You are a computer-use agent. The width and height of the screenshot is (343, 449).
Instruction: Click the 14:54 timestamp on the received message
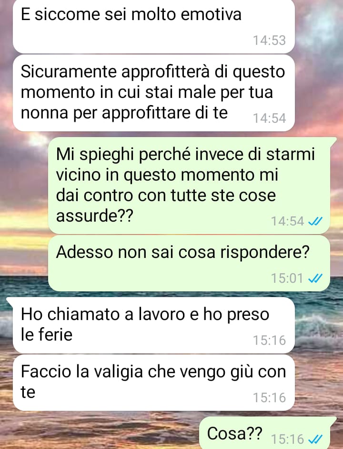(269, 118)
